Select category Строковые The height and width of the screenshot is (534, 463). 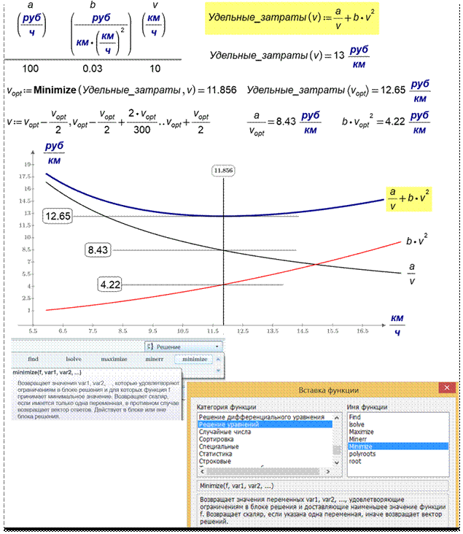click(x=215, y=462)
